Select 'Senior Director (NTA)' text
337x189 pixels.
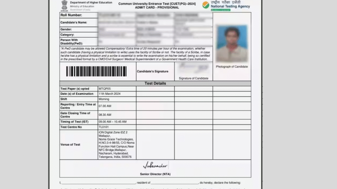[x=155, y=174]
